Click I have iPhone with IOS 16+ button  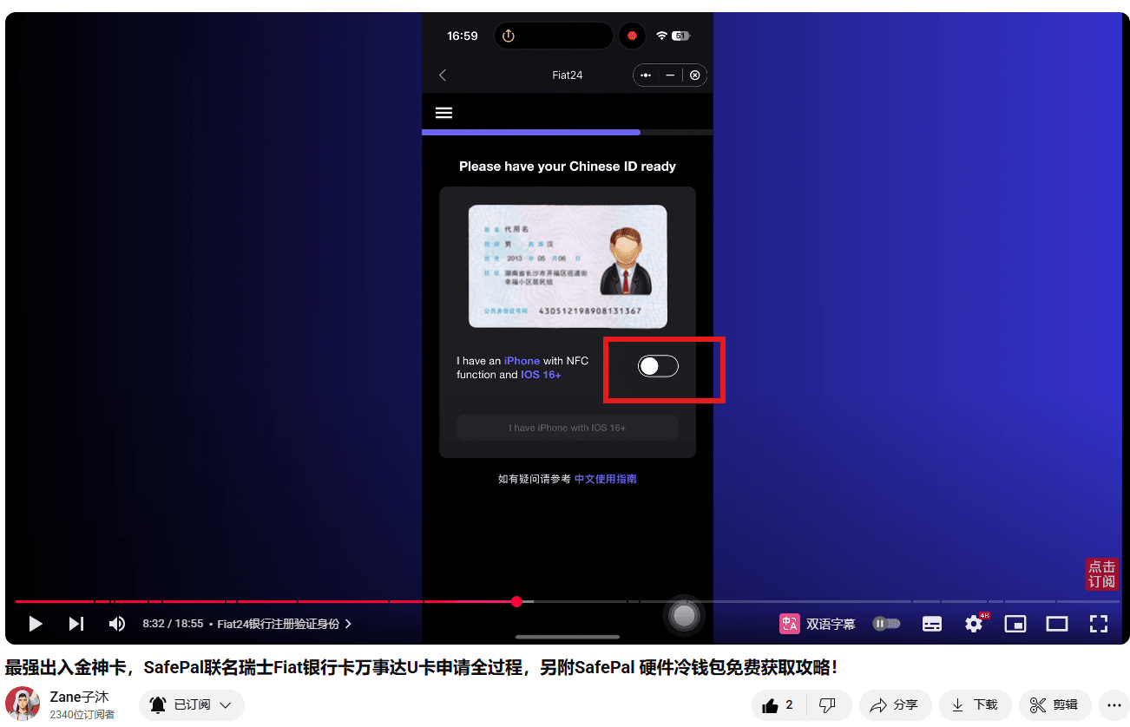coord(568,428)
